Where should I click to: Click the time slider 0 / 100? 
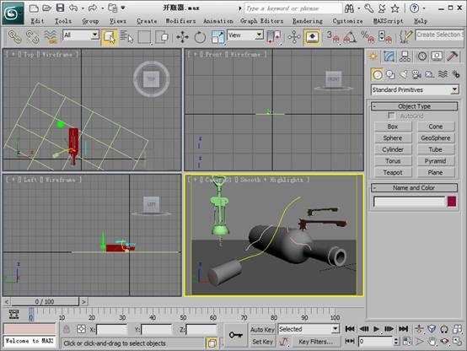tap(45, 301)
